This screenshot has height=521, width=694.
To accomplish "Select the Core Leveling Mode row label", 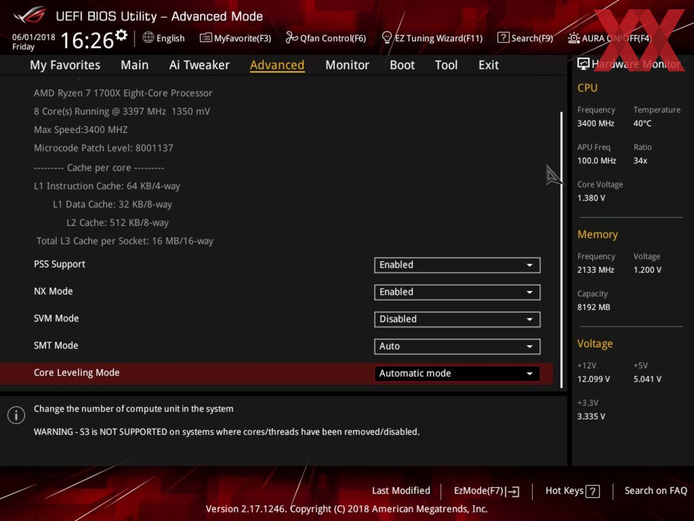I will coord(77,373).
